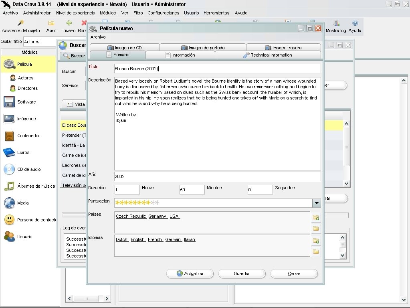
Task: Select Ladrones de row in search results
Action: click(73, 165)
